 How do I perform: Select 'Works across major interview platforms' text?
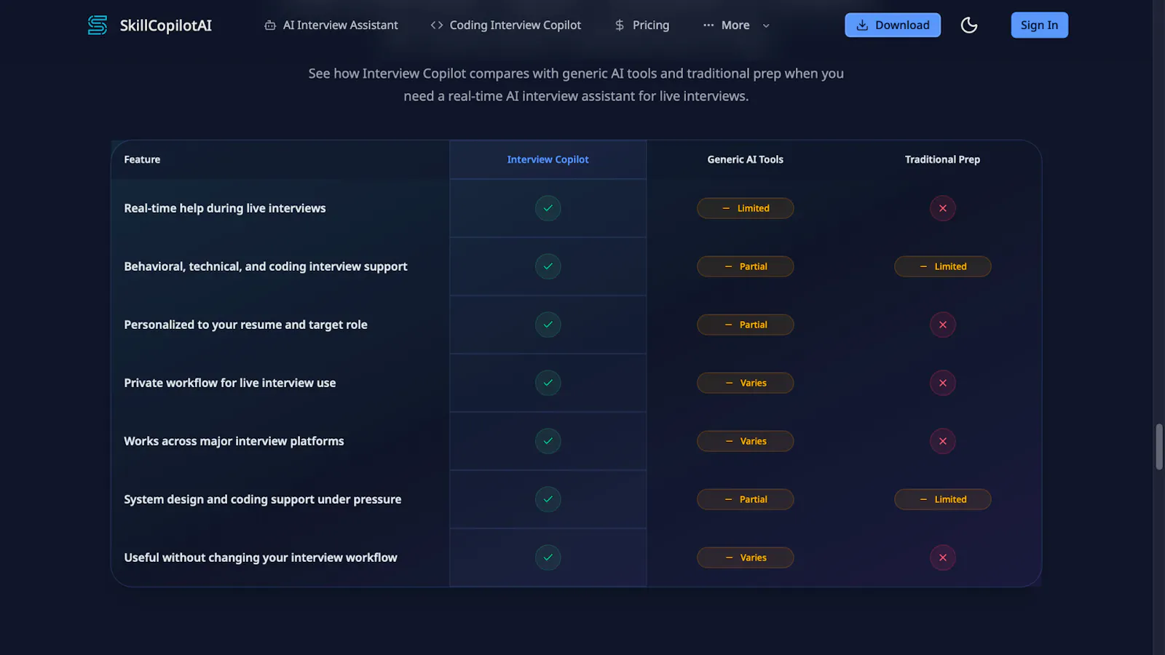[234, 441]
